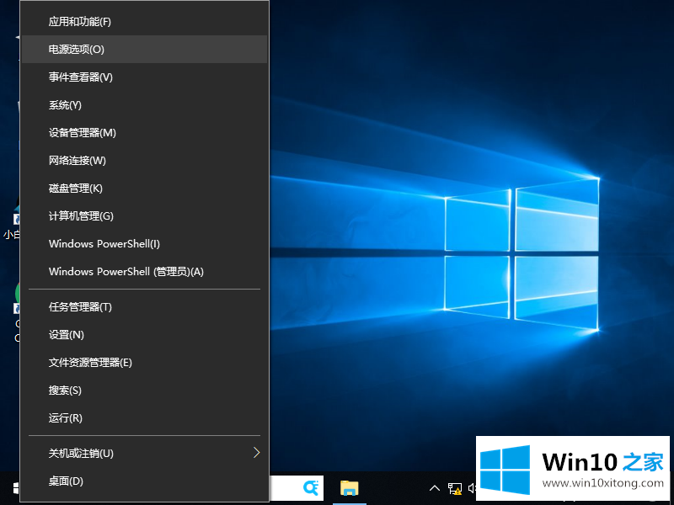Choose 系统(Y) in the context menu

[144, 104]
